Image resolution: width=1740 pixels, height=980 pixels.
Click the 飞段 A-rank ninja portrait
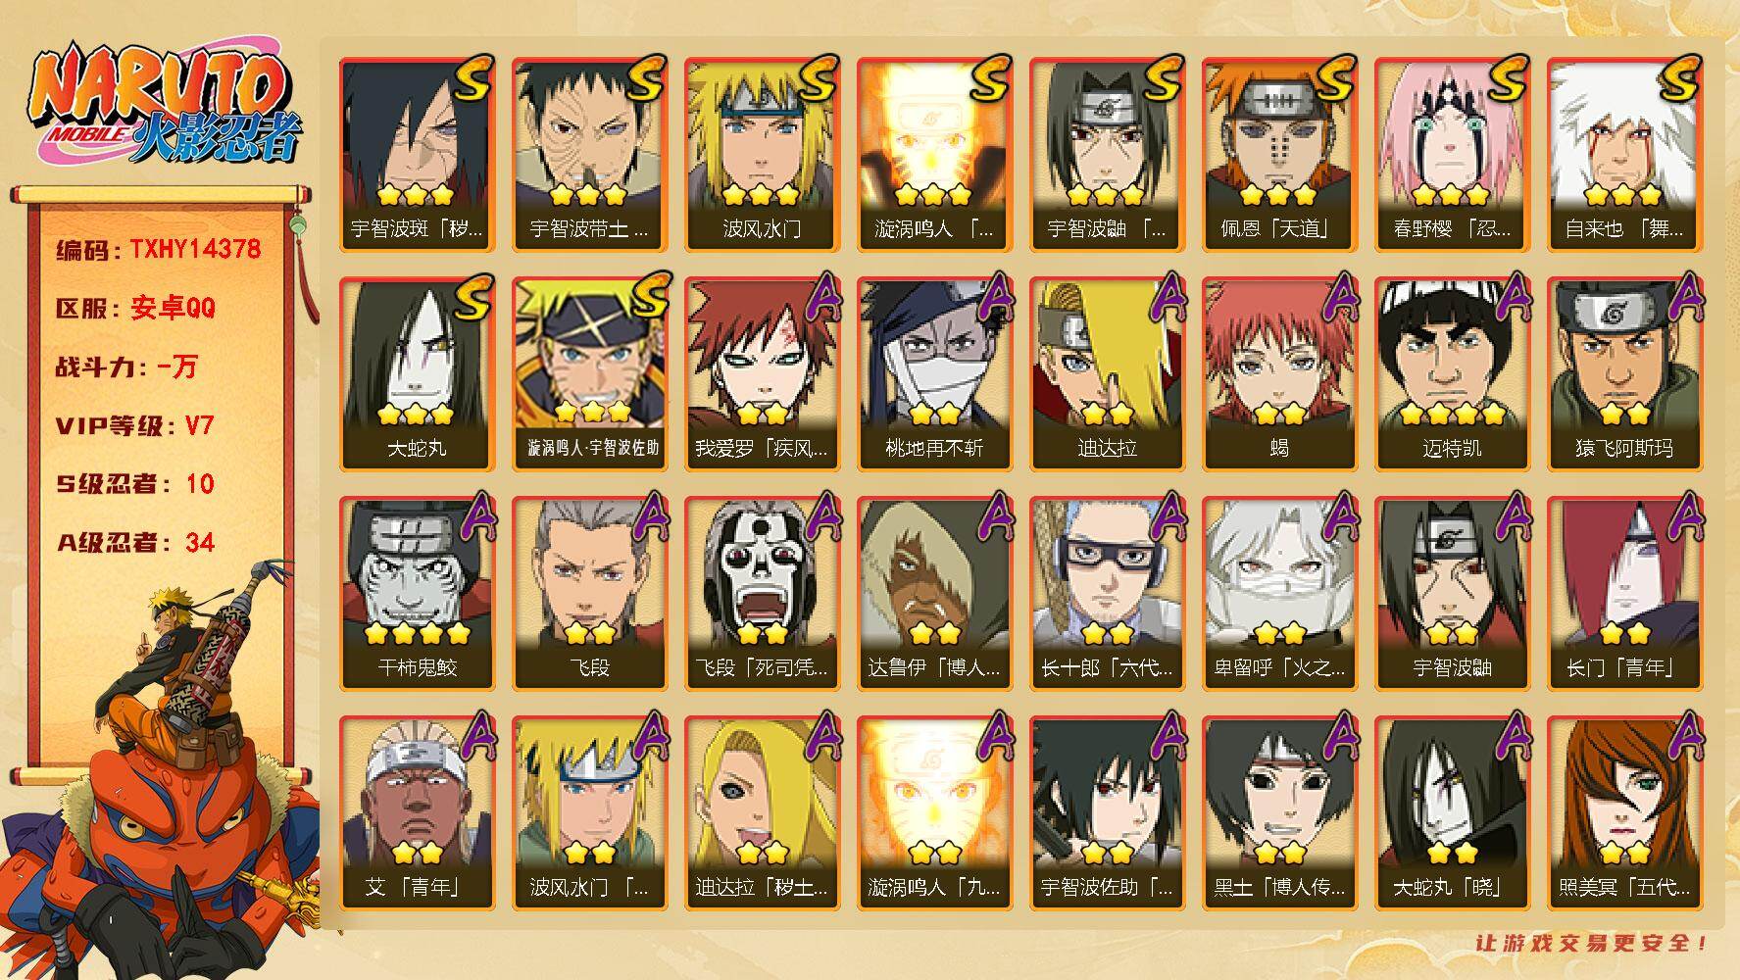(x=589, y=593)
